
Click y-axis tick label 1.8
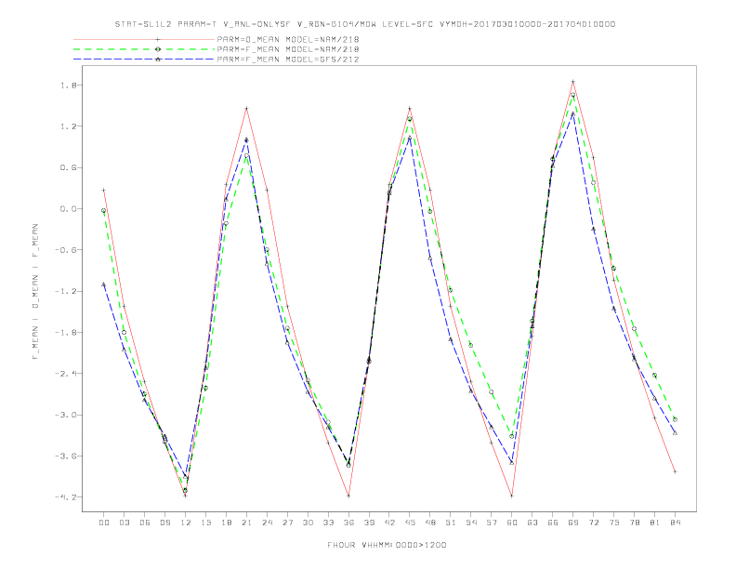click(67, 86)
